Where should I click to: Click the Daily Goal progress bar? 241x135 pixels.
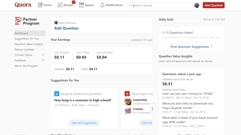click(x=191, y=37)
